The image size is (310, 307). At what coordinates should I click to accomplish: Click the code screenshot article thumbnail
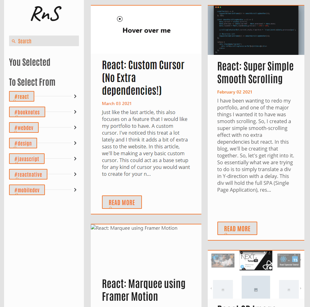(x=256, y=30)
